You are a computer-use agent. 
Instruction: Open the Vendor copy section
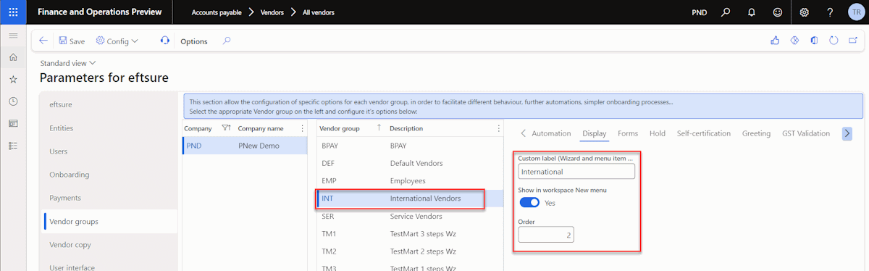click(108, 244)
